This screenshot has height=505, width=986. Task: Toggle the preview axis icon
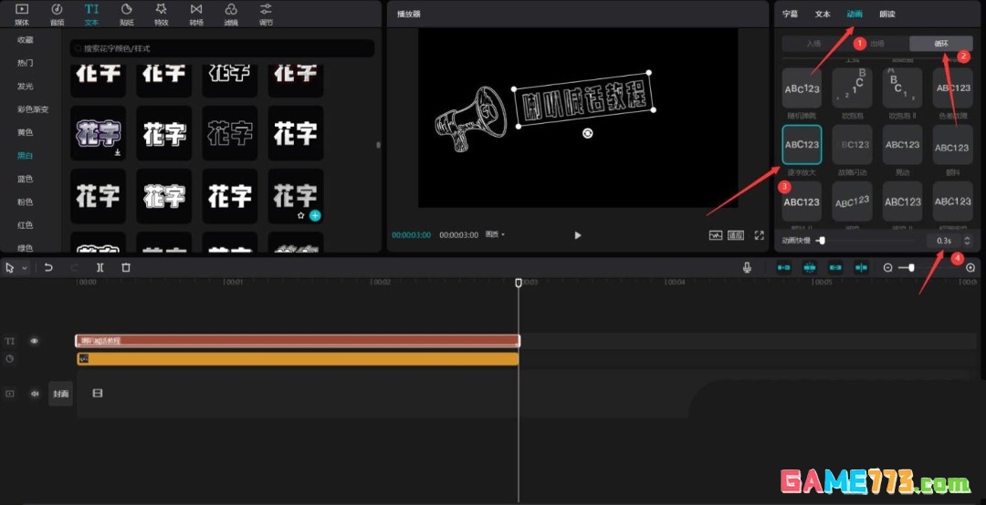pos(861,268)
